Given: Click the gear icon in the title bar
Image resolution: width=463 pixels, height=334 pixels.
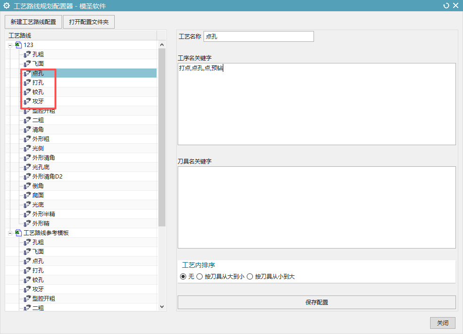Looking at the screenshot, I should pyautogui.click(x=7, y=6).
